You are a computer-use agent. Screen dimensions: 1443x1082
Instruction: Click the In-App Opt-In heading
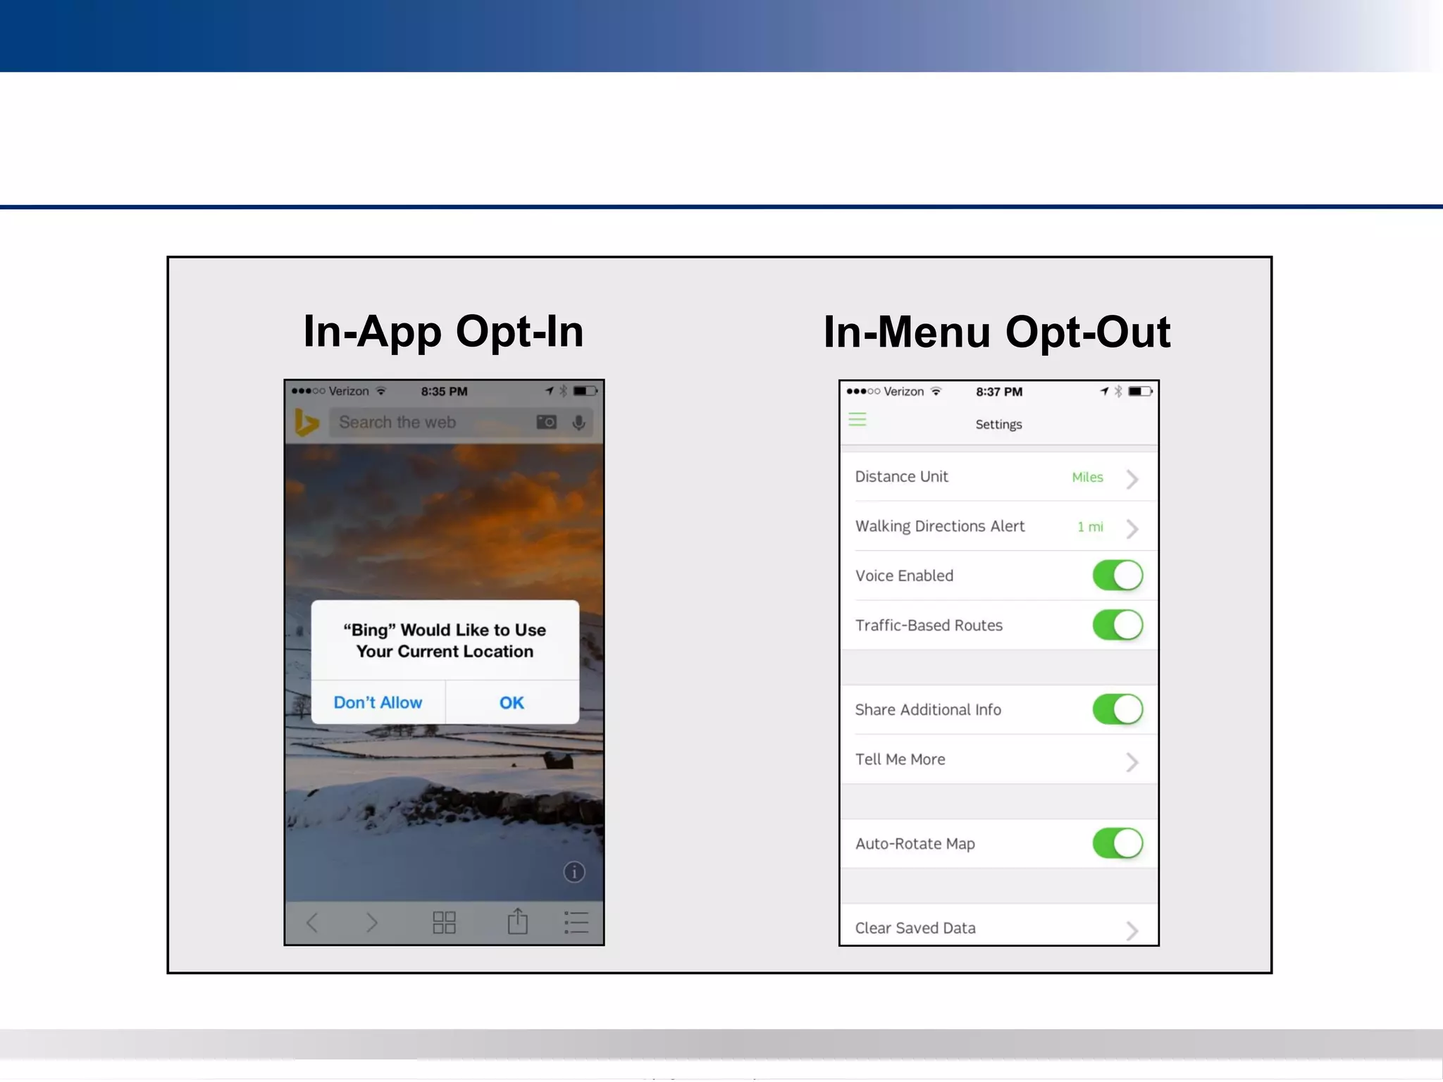coord(444,331)
